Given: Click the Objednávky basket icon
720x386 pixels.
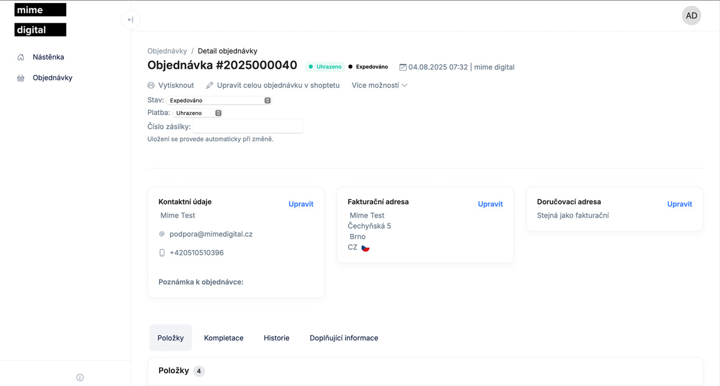Looking at the screenshot, I should (21, 78).
